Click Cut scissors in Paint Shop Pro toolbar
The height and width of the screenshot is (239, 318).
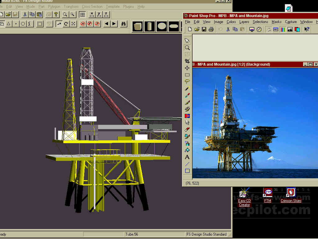pos(228,29)
